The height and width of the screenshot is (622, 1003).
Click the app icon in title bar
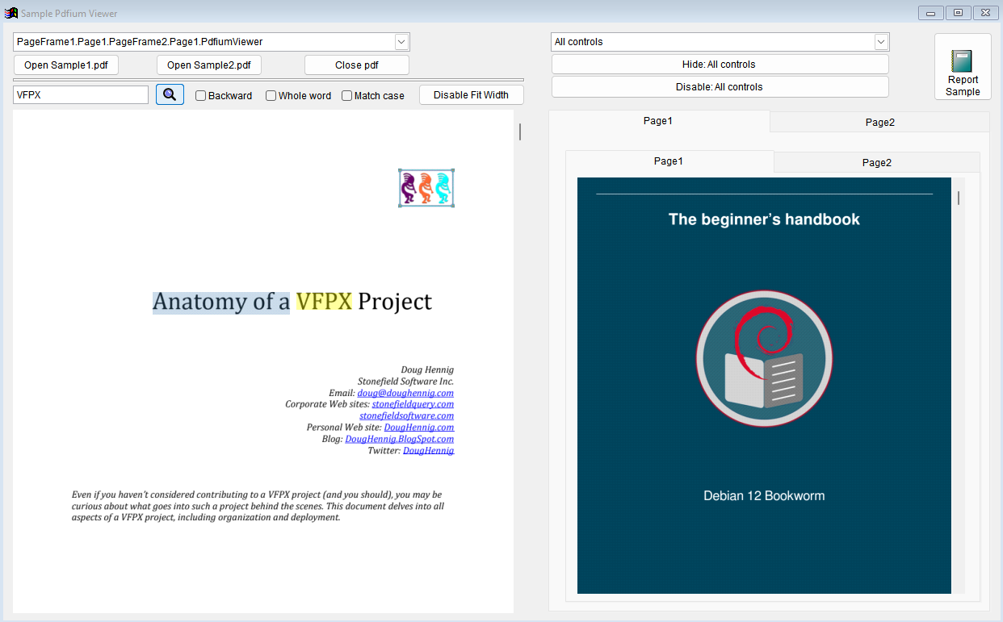click(11, 13)
